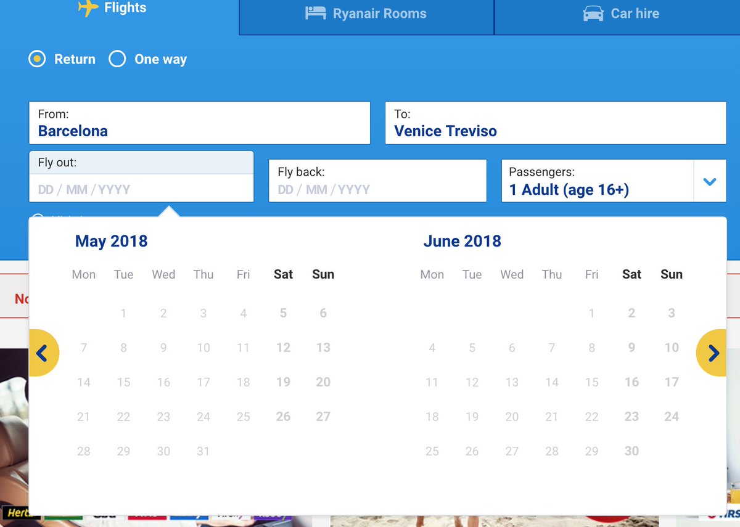
Task: Pick June 2 in the calendar
Action: point(631,313)
